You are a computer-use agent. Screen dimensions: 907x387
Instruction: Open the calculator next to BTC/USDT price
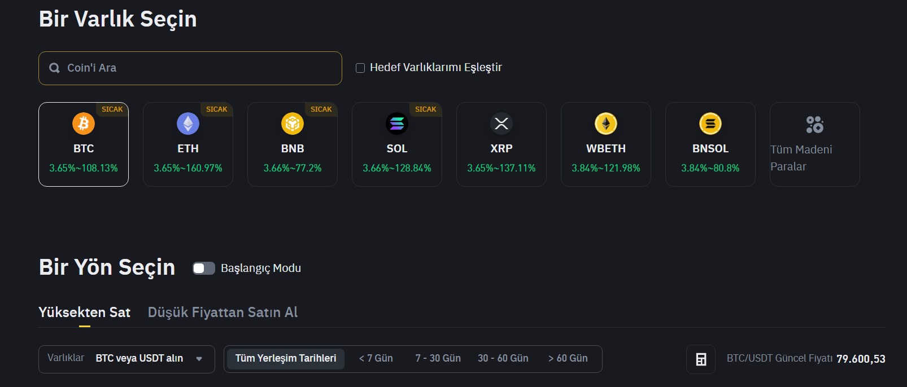pyautogui.click(x=701, y=359)
